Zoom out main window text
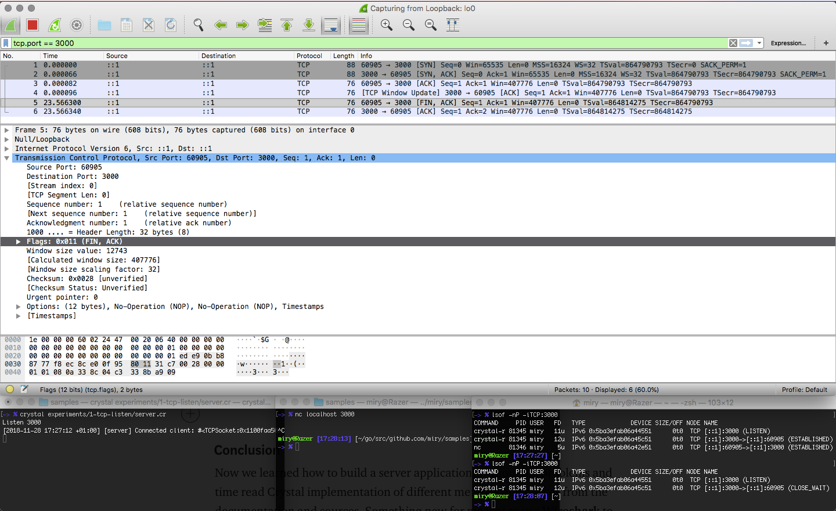Screen dimensions: 836x511 pyautogui.click(x=409, y=25)
